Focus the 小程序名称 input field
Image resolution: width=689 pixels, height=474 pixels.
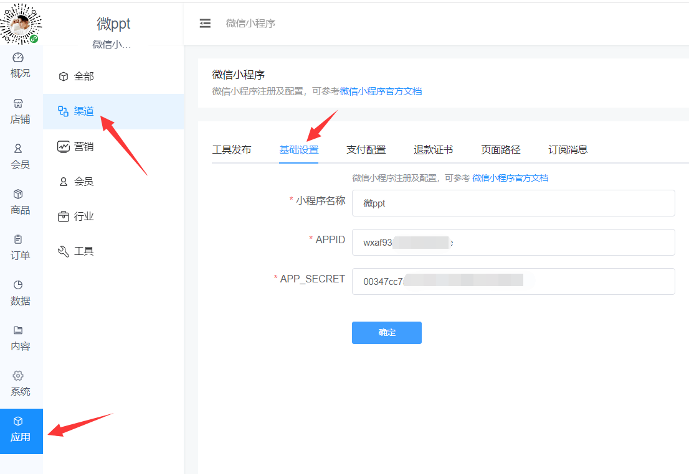point(513,203)
